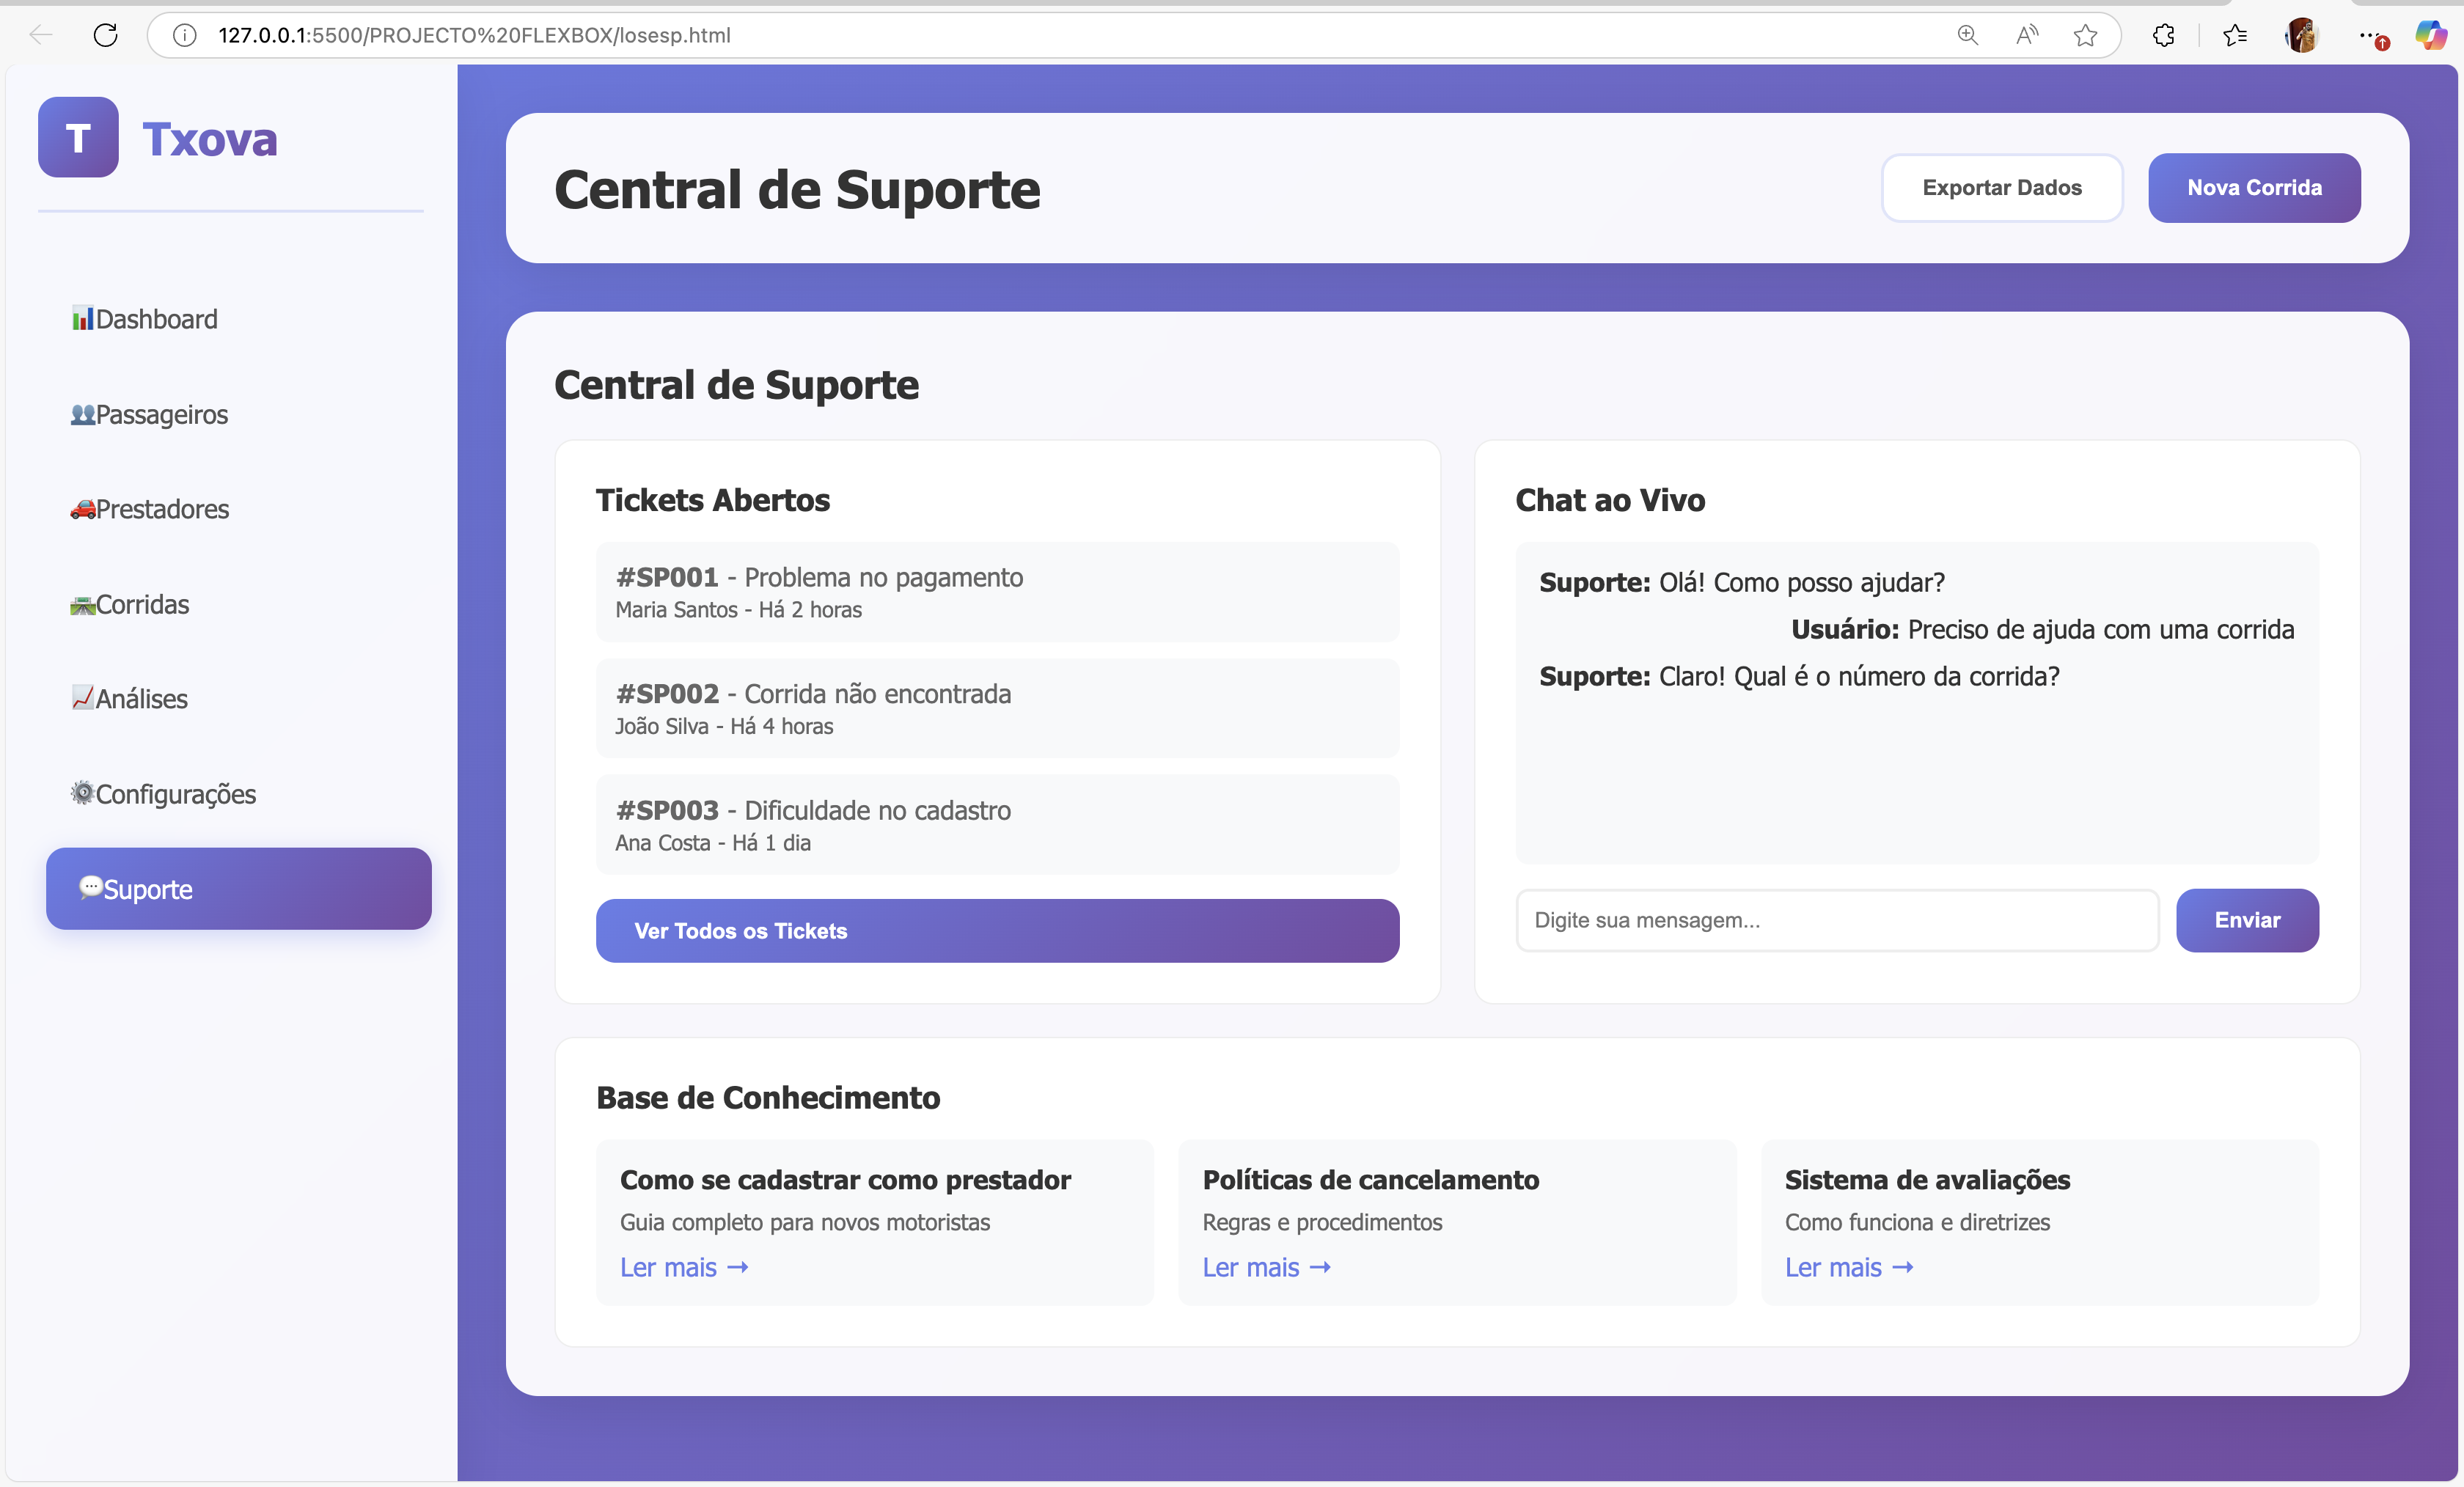
Task: Open Prestadores via the car icon
Action: pyautogui.click(x=84, y=509)
